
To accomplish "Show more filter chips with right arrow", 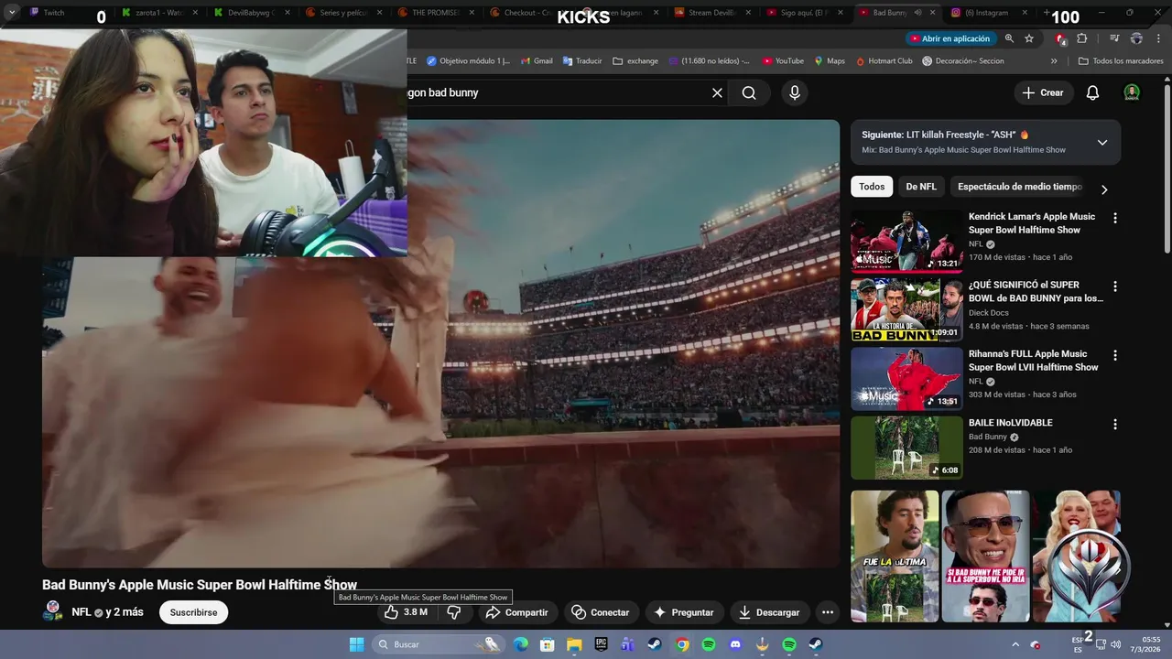I will 1104,189.
